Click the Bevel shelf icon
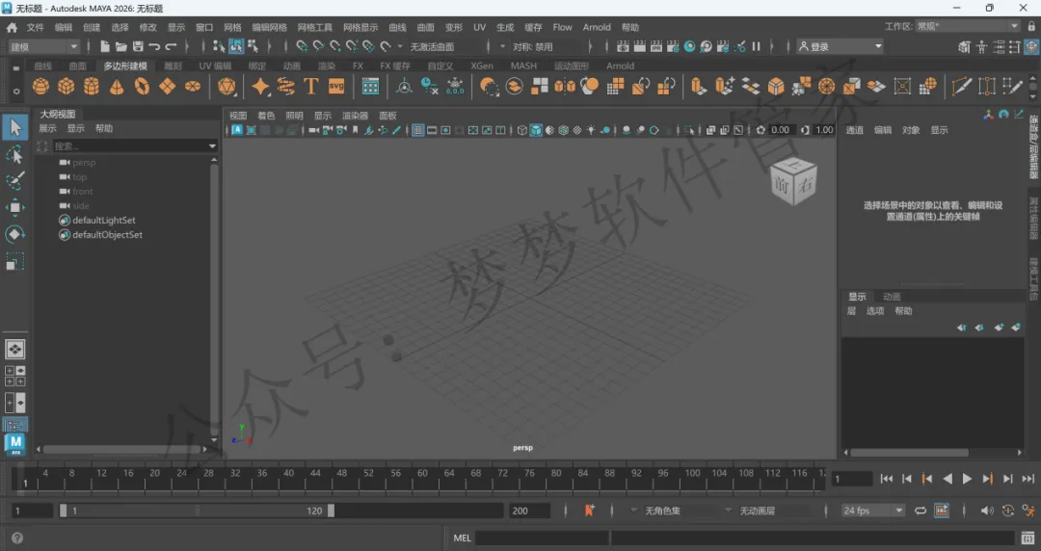This screenshot has width=1041, height=551. click(x=775, y=87)
